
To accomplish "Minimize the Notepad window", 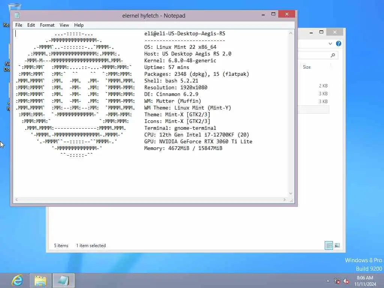I will click(263, 15).
